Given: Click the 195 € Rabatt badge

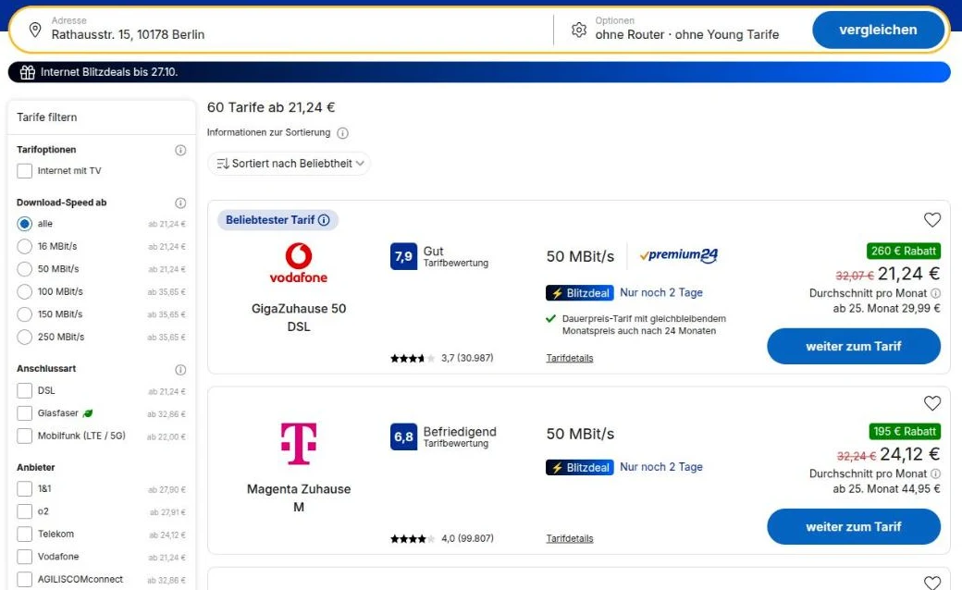Looking at the screenshot, I should point(905,431).
